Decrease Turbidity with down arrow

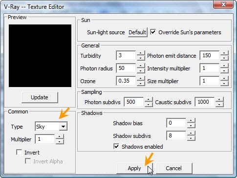(x=141, y=58)
